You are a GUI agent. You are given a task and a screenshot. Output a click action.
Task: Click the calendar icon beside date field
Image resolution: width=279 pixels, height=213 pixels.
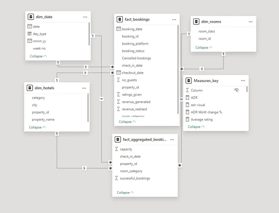(30, 26)
